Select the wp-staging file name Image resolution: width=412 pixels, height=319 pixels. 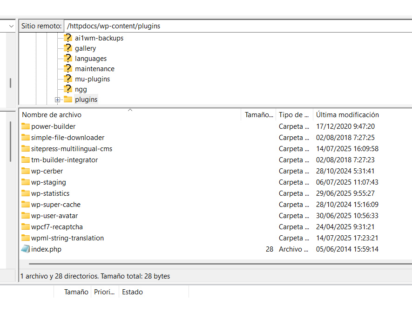[48, 182]
